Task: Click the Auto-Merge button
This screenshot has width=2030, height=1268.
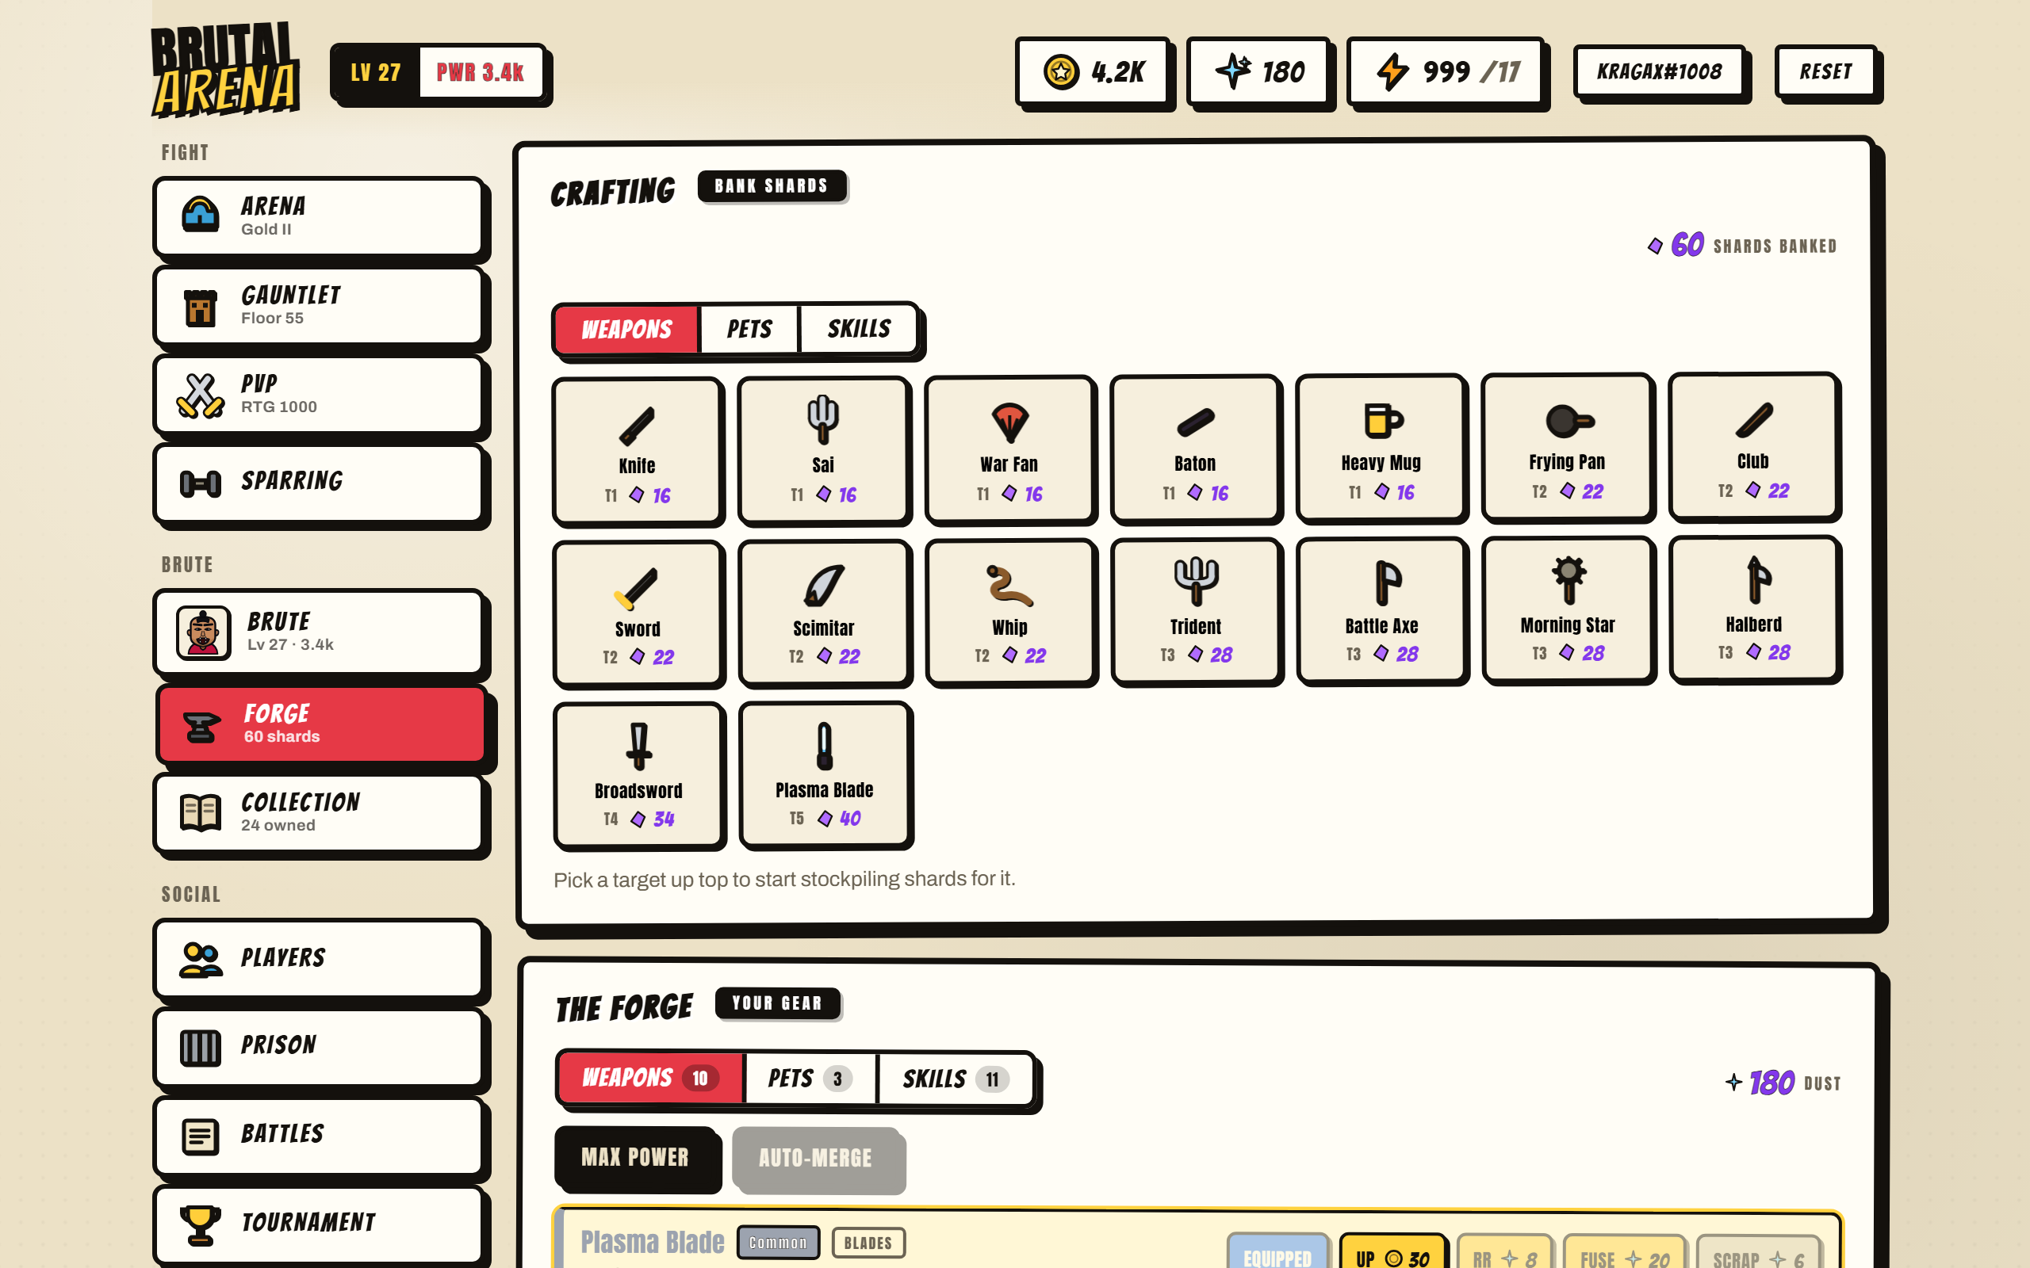Action: point(815,1158)
